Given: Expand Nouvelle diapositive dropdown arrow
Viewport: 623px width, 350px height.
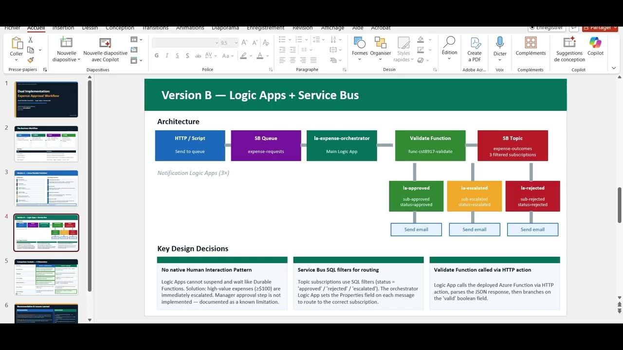Looking at the screenshot, I should [x=79, y=60].
